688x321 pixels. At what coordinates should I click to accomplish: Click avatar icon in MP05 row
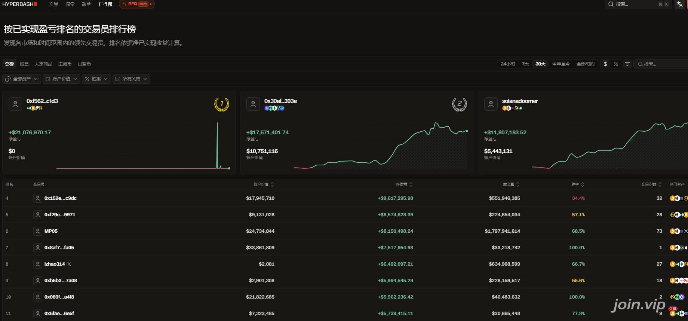click(38, 231)
